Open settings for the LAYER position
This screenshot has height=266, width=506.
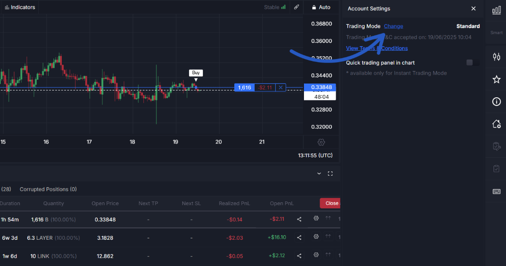point(316,236)
